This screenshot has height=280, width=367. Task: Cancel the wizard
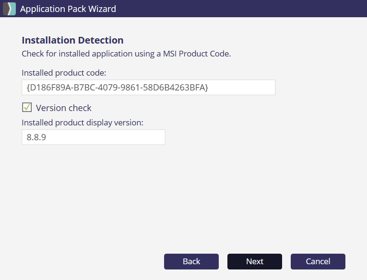coord(318,261)
